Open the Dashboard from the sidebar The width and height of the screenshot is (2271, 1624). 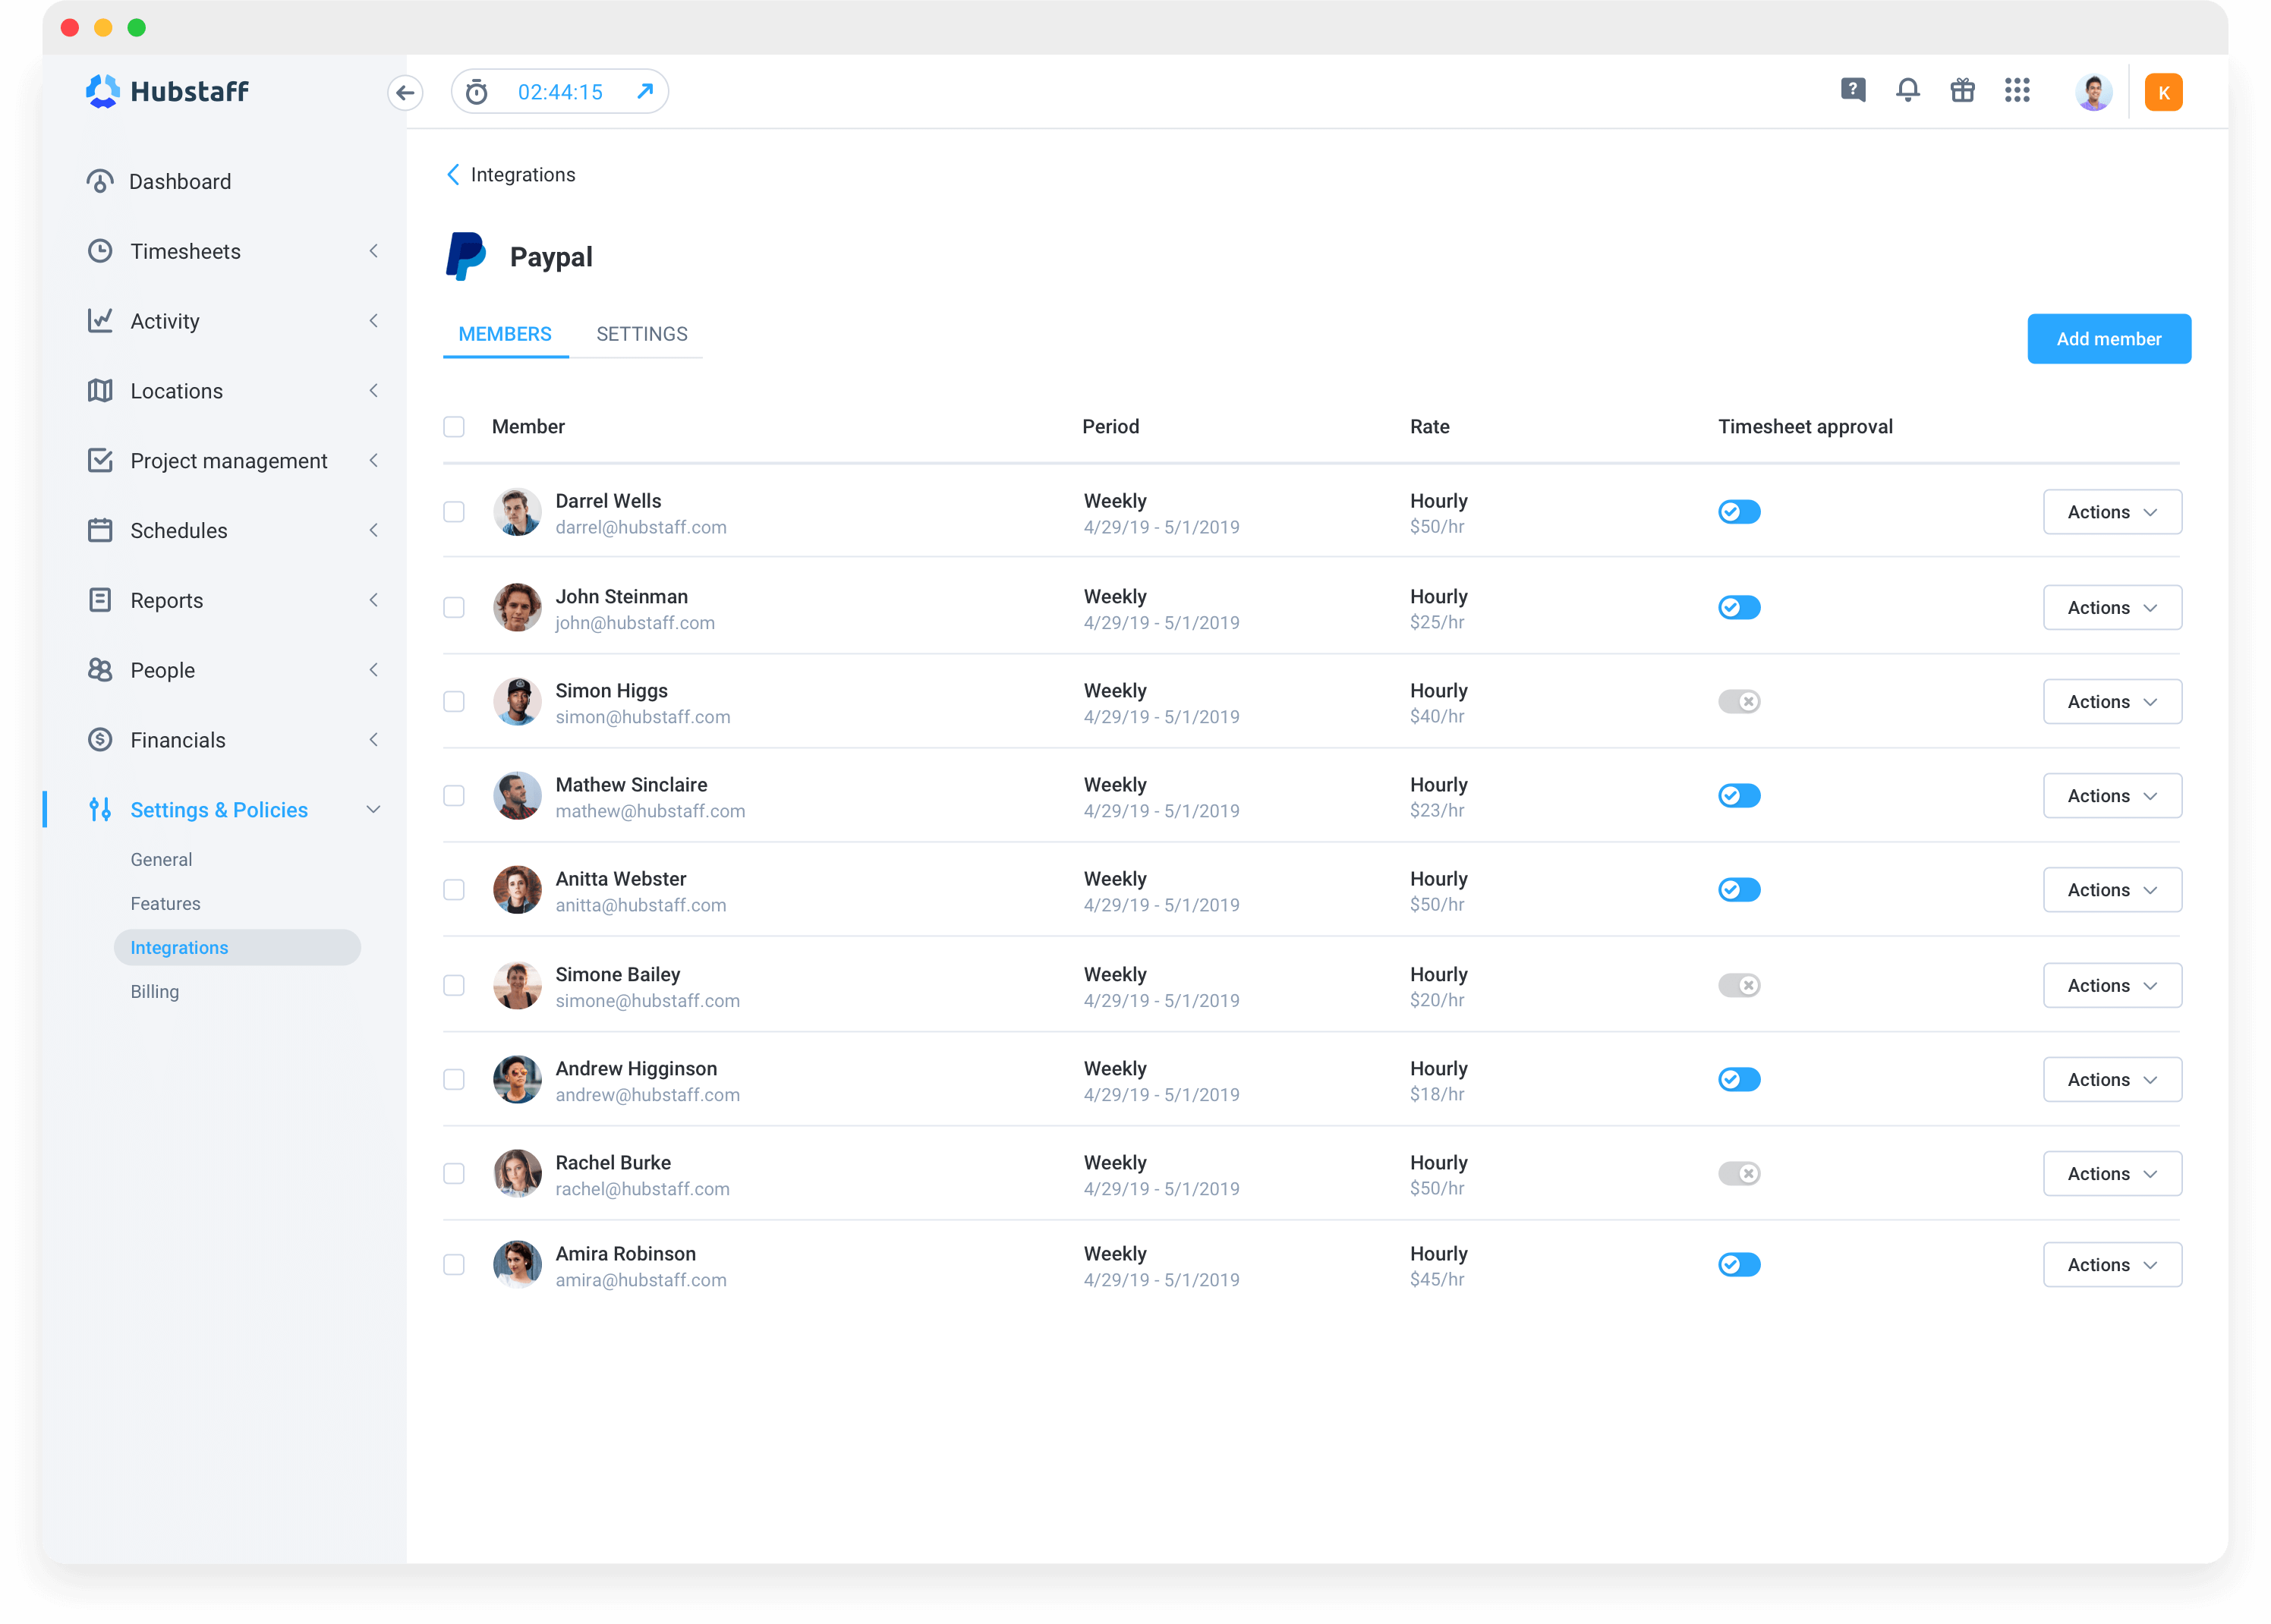tap(179, 181)
